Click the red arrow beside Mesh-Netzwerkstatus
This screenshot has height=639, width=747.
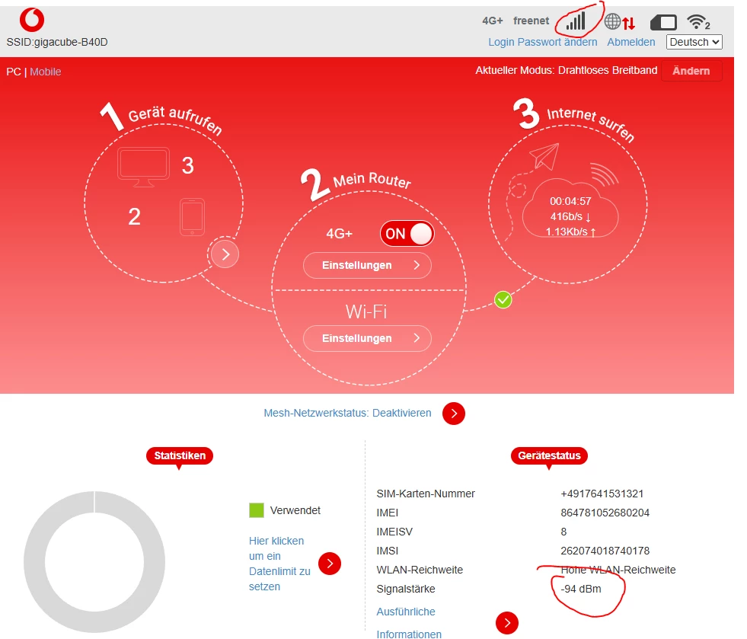pos(454,413)
